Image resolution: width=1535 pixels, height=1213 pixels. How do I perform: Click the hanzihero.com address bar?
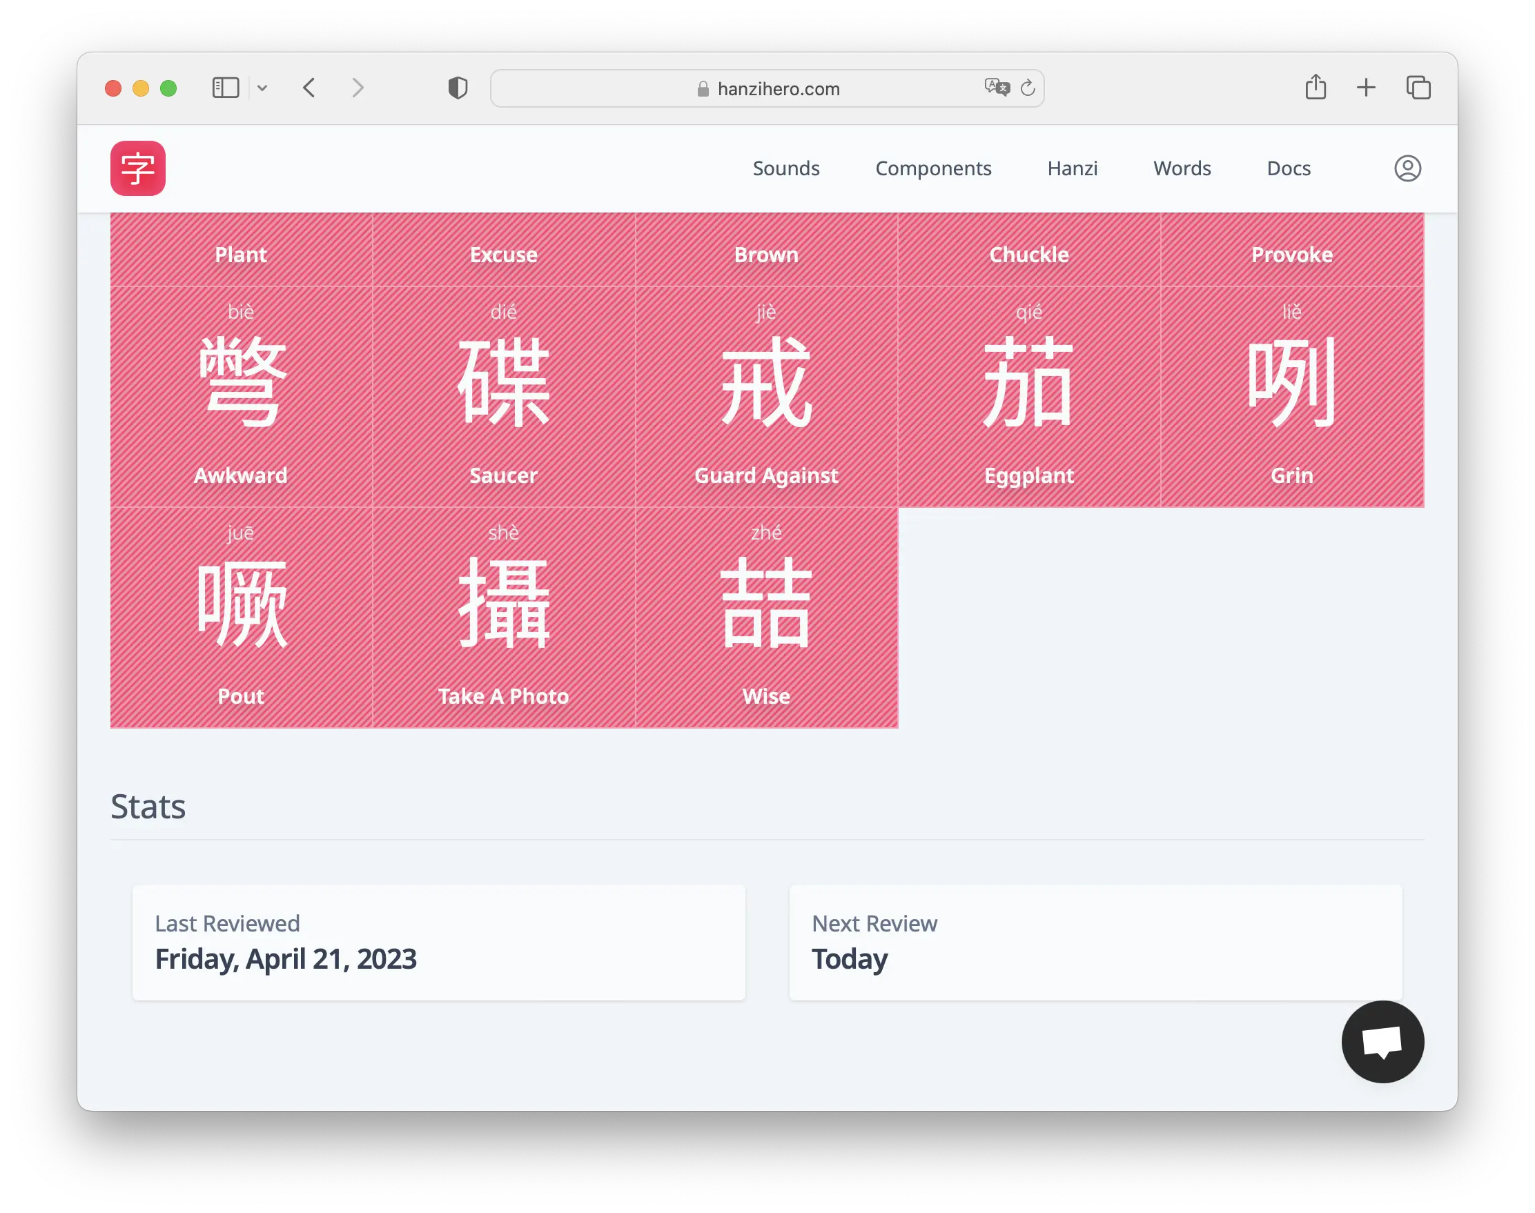(767, 88)
